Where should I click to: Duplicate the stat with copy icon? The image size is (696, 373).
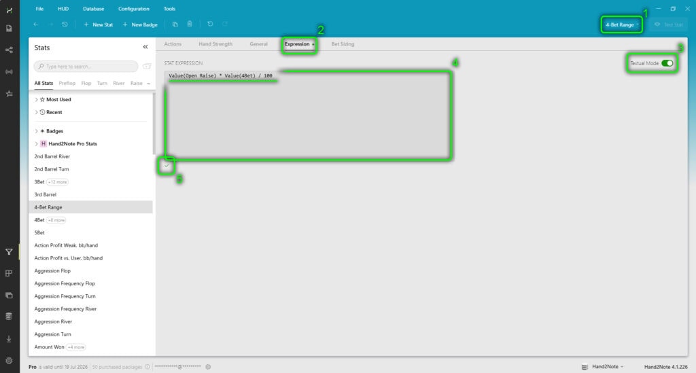175,24
